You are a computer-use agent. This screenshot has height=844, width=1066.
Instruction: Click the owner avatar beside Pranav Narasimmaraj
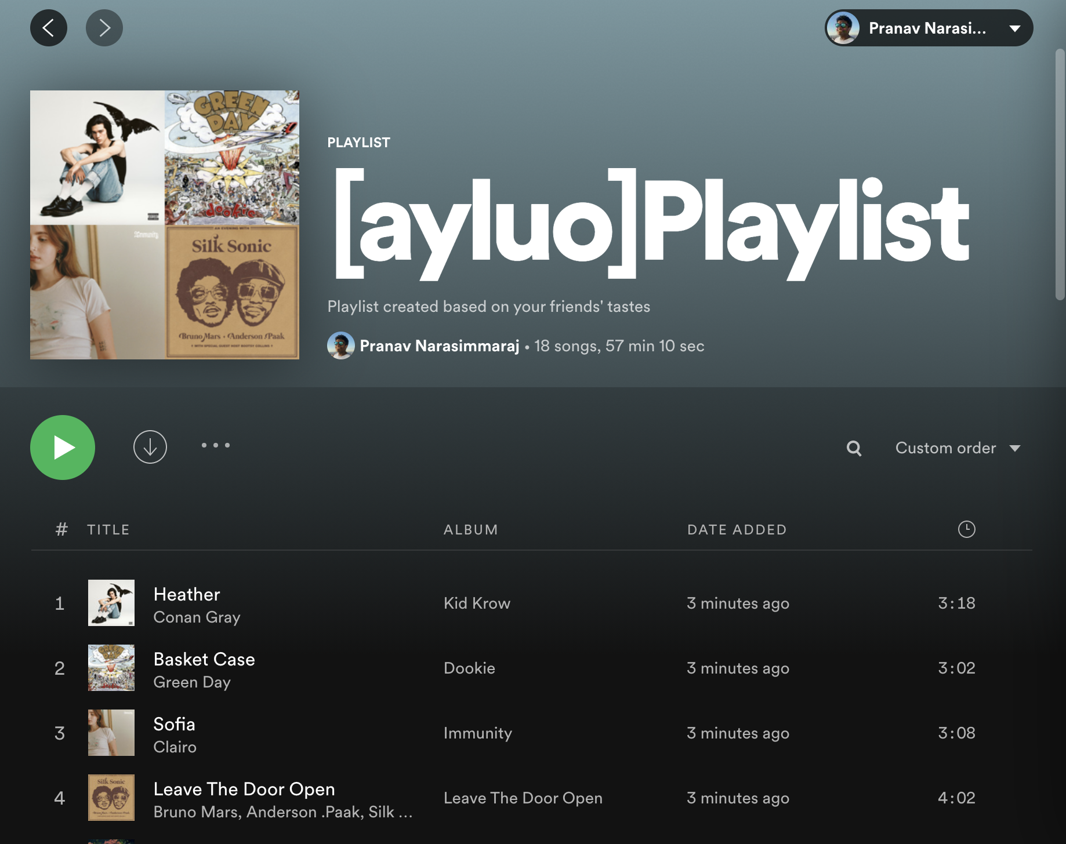[x=341, y=346]
